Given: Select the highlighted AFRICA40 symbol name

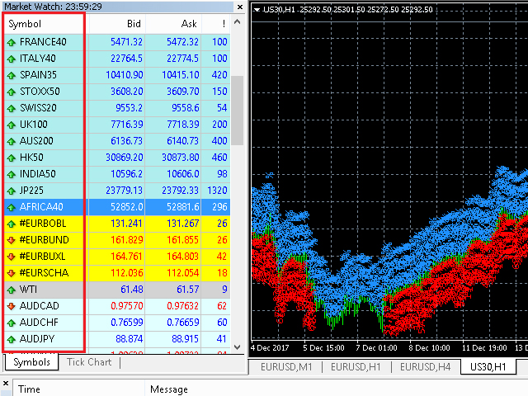Looking at the screenshot, I should click(41, 207).
